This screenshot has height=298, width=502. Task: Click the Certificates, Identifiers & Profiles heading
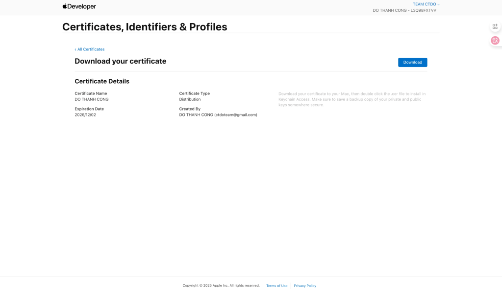(145, 27)
